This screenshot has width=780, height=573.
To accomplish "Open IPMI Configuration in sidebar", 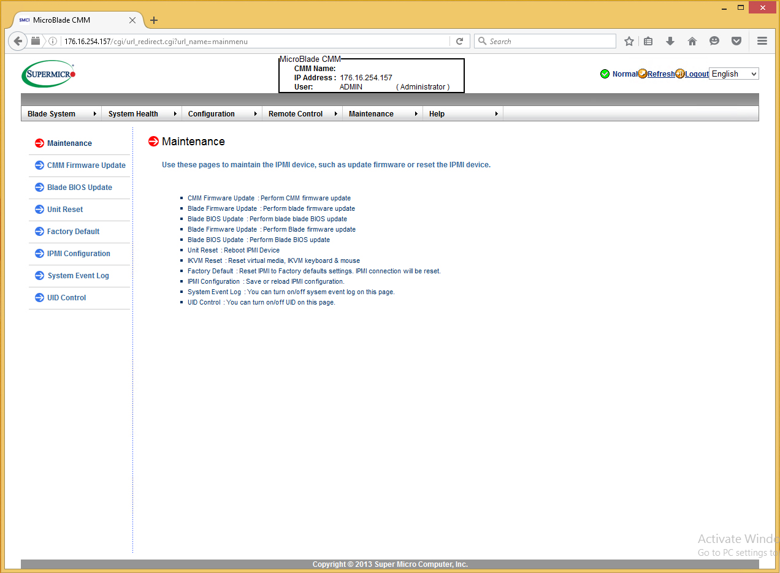I will coord(78,254).
